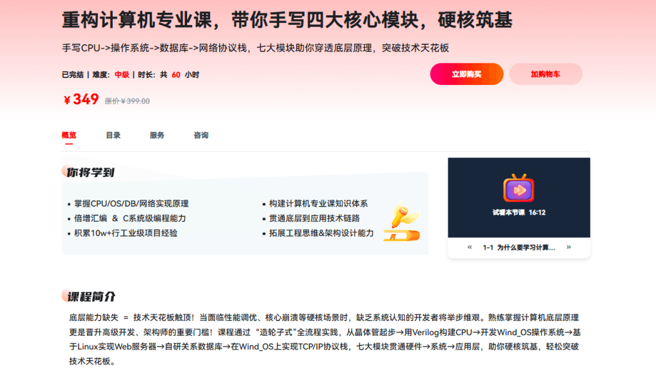Go to previous lesson with « arrow

pos(470,247)
